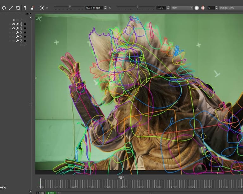The width and height of the screenshot is (243, 194).
Task: Click the frame 1048 playhead marker on the timeline
Action: pos(120,179)
